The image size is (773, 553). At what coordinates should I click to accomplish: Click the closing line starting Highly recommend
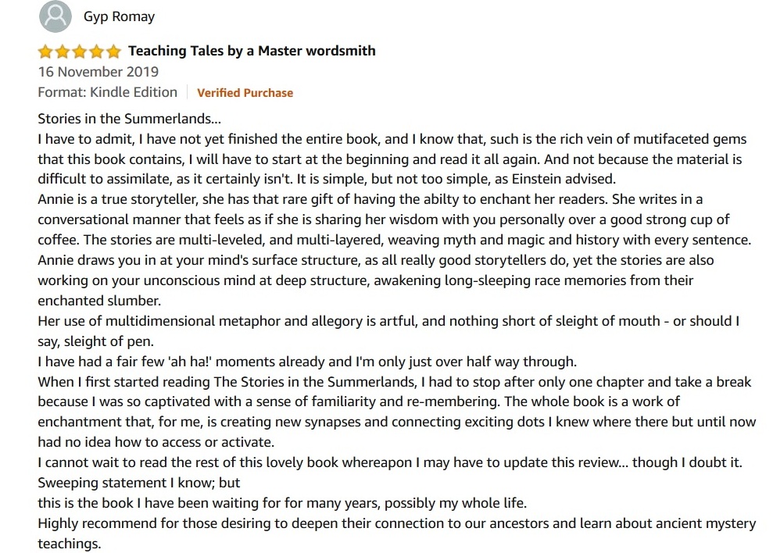click(396, 523)
